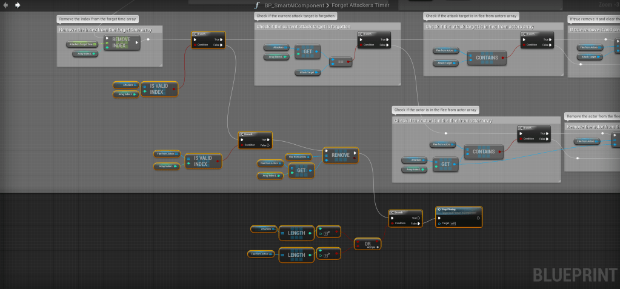
Task: Click the function icon beside BP_SmartAIComponent
Action: 258,5
